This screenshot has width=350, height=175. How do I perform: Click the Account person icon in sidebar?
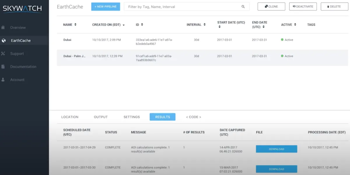coord(3,80)
